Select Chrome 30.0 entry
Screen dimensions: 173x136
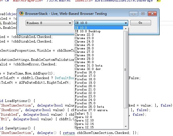click(99, 62)
